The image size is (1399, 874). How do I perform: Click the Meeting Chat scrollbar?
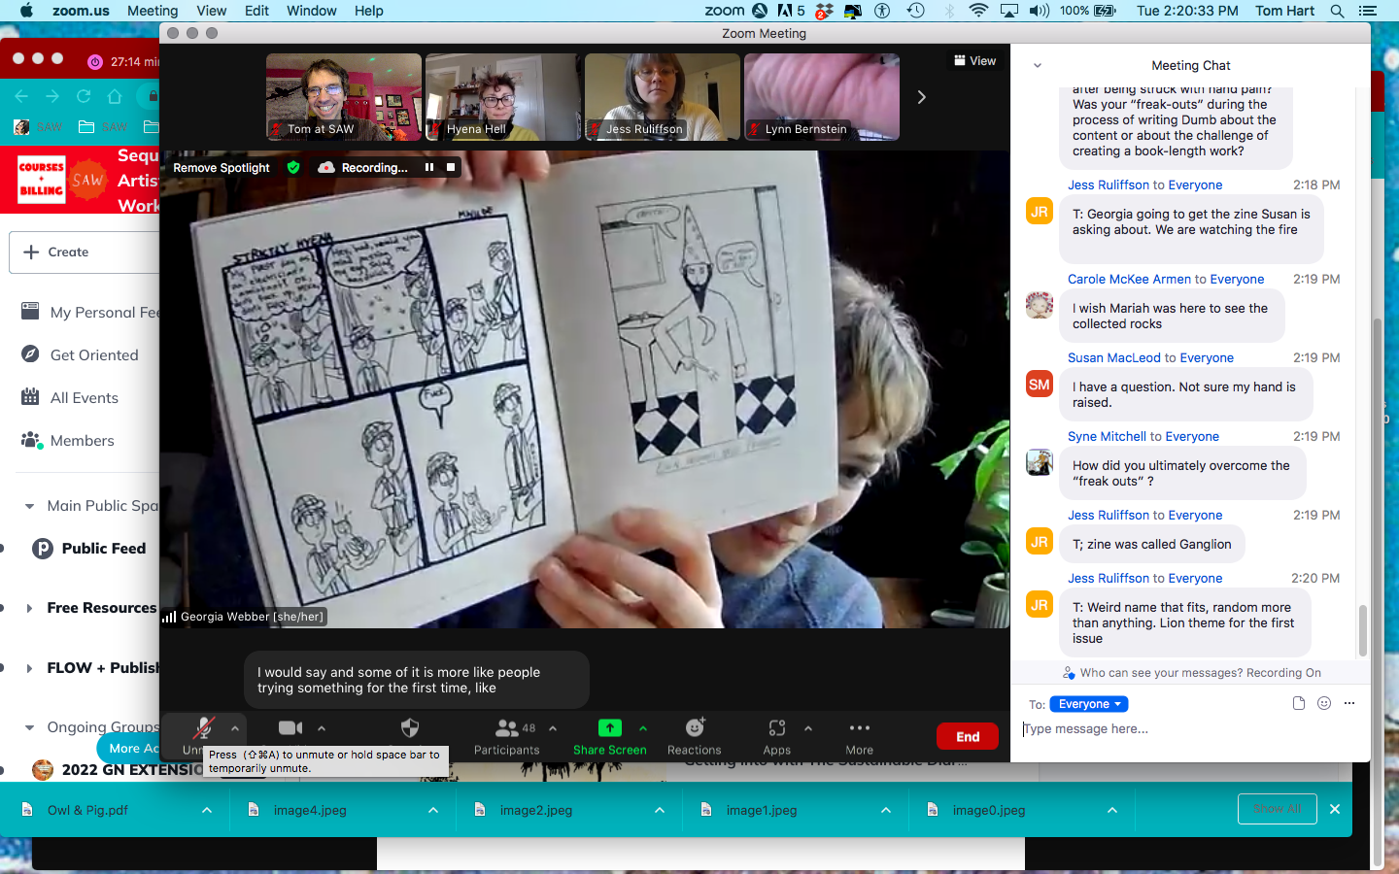pos(1363,630)
